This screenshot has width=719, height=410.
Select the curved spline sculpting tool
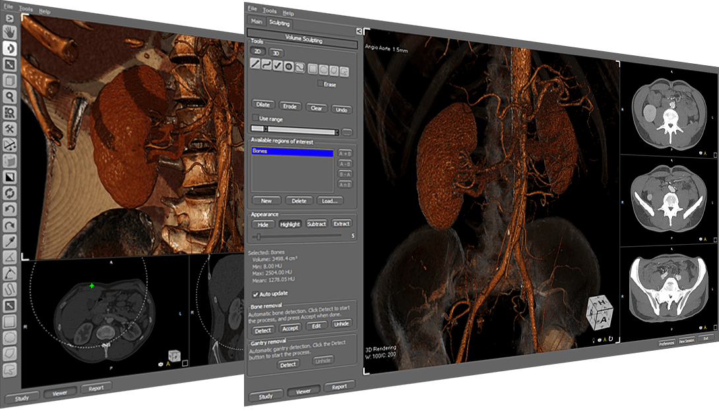click(266, 65)
